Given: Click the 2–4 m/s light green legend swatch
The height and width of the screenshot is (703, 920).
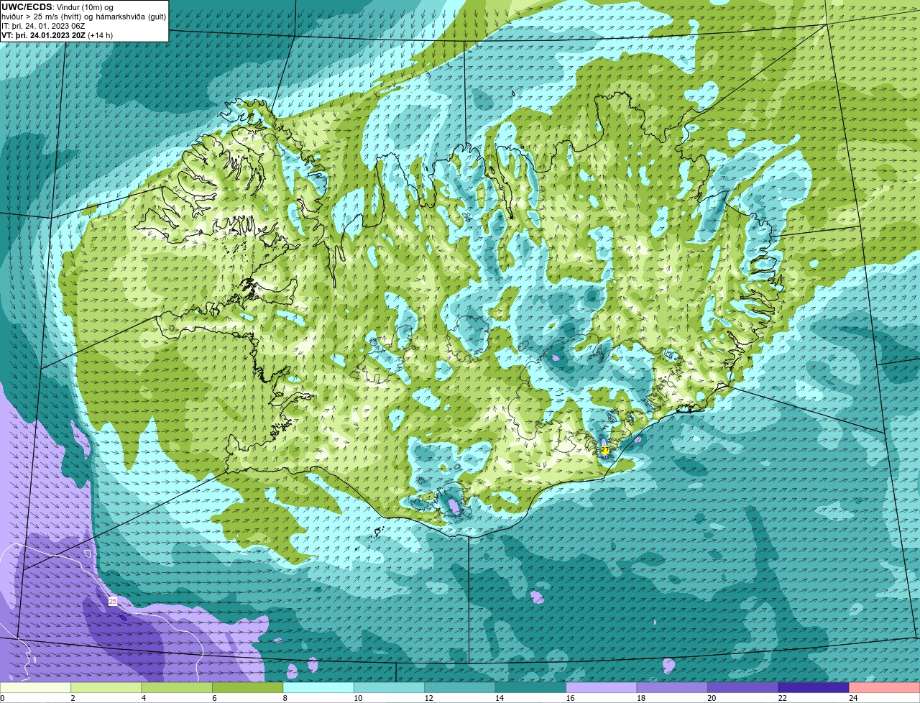Looking at the screenshot, I should click(x=106, y=687).
